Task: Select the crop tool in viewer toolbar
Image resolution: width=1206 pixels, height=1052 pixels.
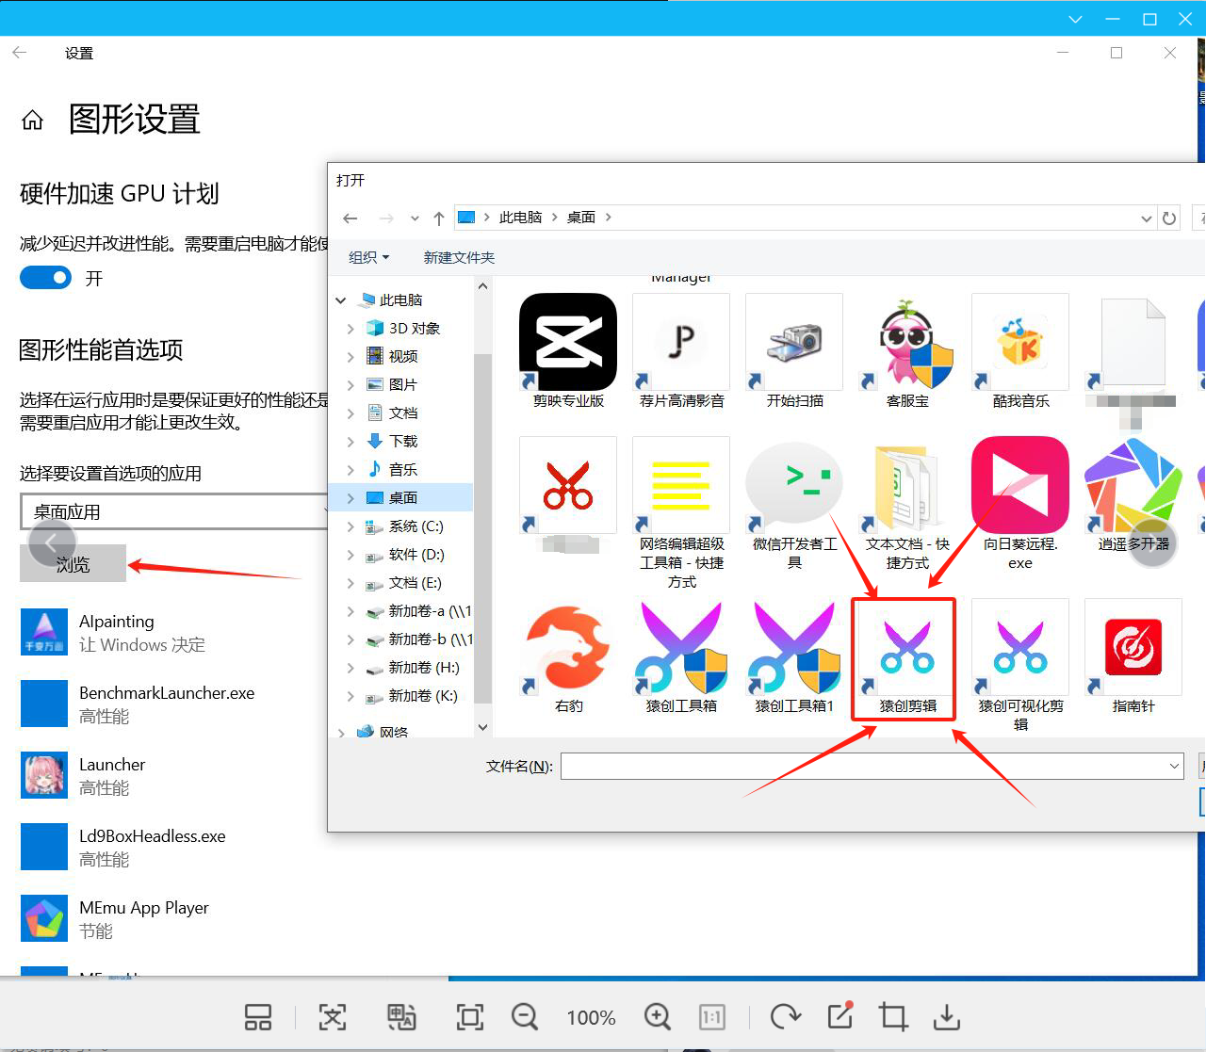Action: pos(892,1017)
